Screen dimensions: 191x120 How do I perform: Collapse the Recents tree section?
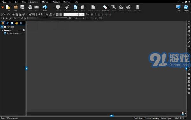[x=2, y=30]
